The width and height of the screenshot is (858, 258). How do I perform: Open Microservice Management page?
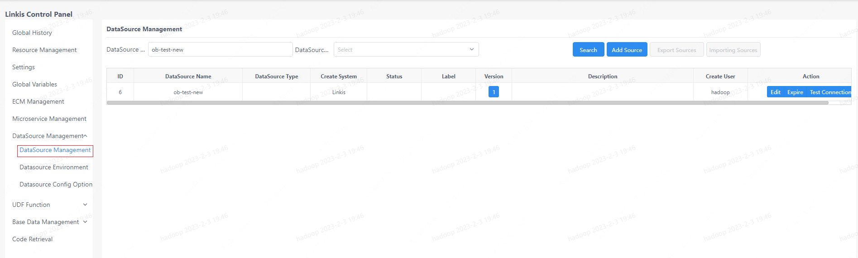[49, 119]
